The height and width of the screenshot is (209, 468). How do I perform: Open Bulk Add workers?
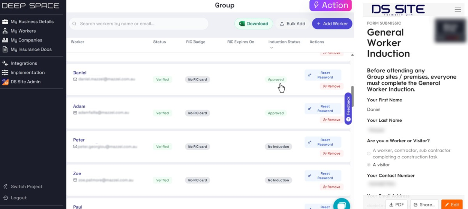(x=292, y=24)
